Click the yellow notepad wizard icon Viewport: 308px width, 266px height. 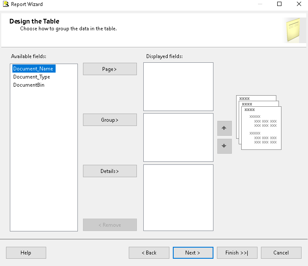[293, 30]
